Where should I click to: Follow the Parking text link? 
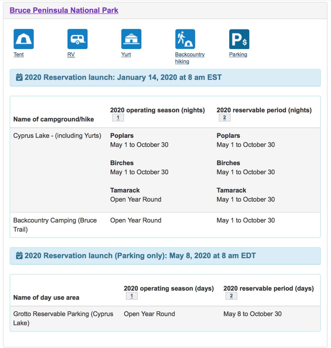tap(238, 55)
